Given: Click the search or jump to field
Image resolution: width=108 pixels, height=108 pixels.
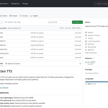Looking at the screenshot, I should click(x=101, y=4).
